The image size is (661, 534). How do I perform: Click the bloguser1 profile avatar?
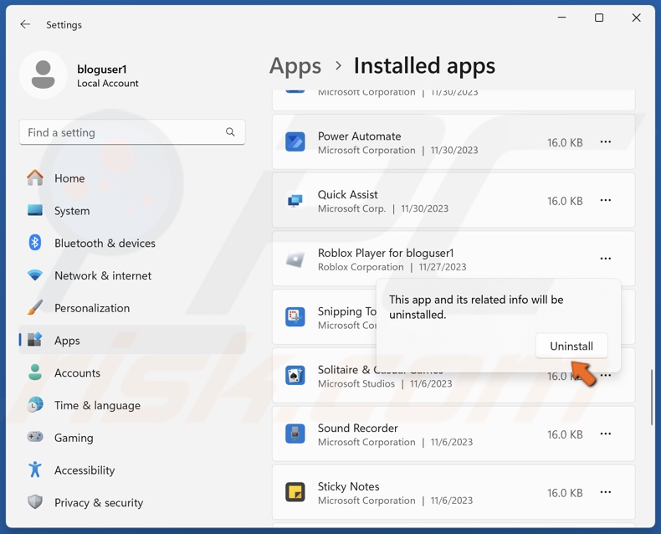[43, 74]
